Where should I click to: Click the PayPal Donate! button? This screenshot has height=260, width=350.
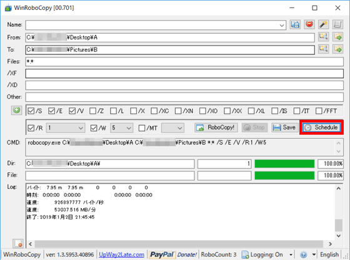tap(173, 254)
